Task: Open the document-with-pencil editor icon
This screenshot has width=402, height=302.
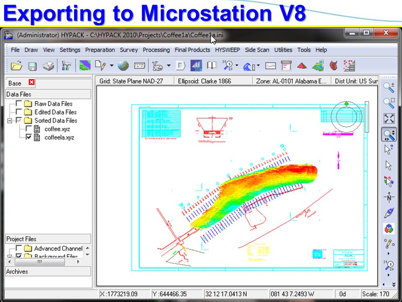Action: [x=100, y=65]
